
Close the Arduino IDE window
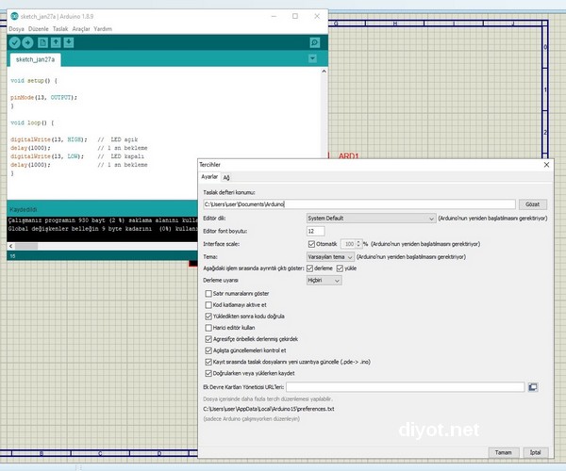(x=317, y=16)
